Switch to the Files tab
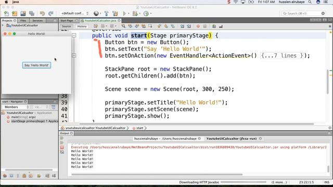The height and width of the screenshot is (187, 333). tap(23, 21)
